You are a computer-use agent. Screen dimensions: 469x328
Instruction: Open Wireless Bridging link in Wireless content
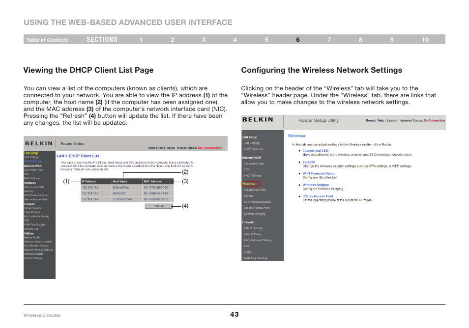click(x=315, y=185)
